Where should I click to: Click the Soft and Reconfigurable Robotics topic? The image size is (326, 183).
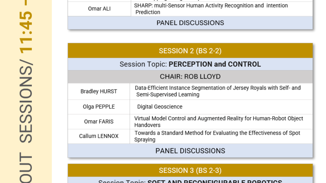(x=190, y=181)
